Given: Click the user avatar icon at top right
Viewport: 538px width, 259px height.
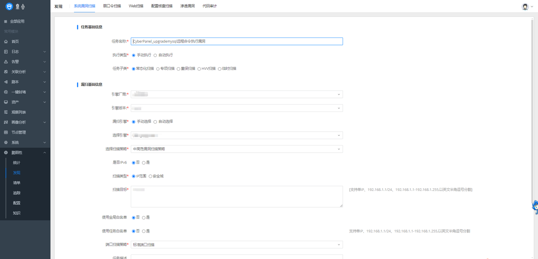Looking at the screenshot, I should pyautogui.click(x=525, y=6).
